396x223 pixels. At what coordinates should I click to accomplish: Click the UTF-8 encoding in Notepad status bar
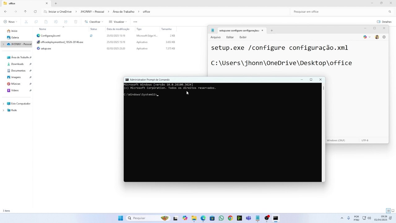(x=365, y=140)
